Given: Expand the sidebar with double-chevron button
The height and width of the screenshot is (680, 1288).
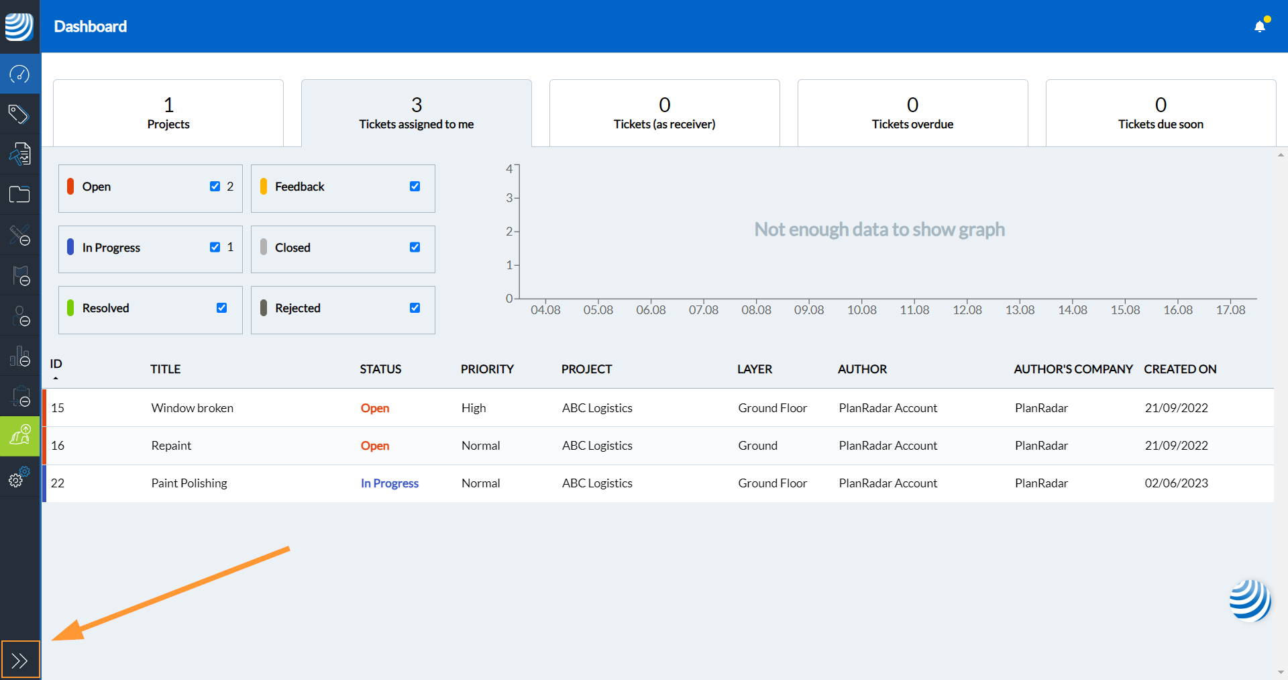Looking at the screenshot, I should coord(19,661).
